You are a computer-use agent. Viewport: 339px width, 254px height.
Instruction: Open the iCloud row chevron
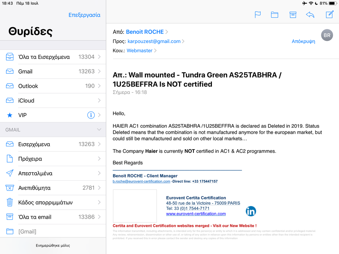tap(99, 101)
